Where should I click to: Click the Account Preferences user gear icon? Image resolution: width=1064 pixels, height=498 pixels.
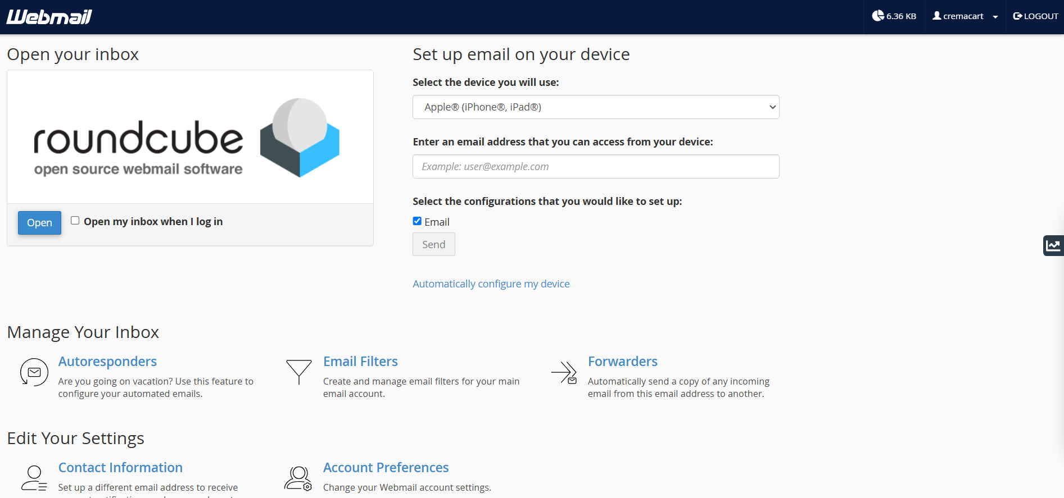[x=298, y=478]
